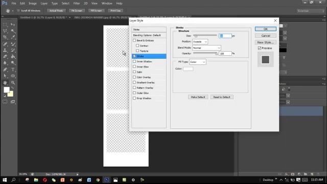Select the Magic Wand tool

pyautogui.click(x=13, y=31)
